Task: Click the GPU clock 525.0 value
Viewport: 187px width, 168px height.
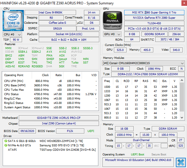Action: point(120,50)
